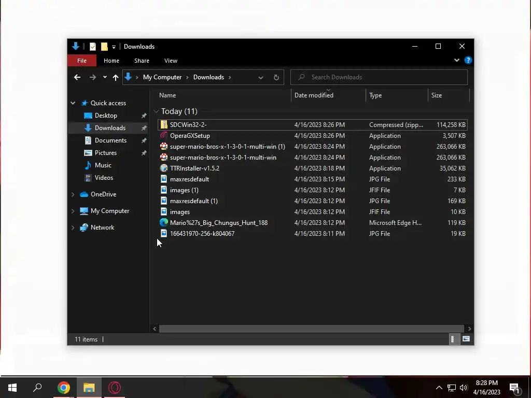
Task: Open Explorer Help question mark icon
Action: (x=468, y=60)
